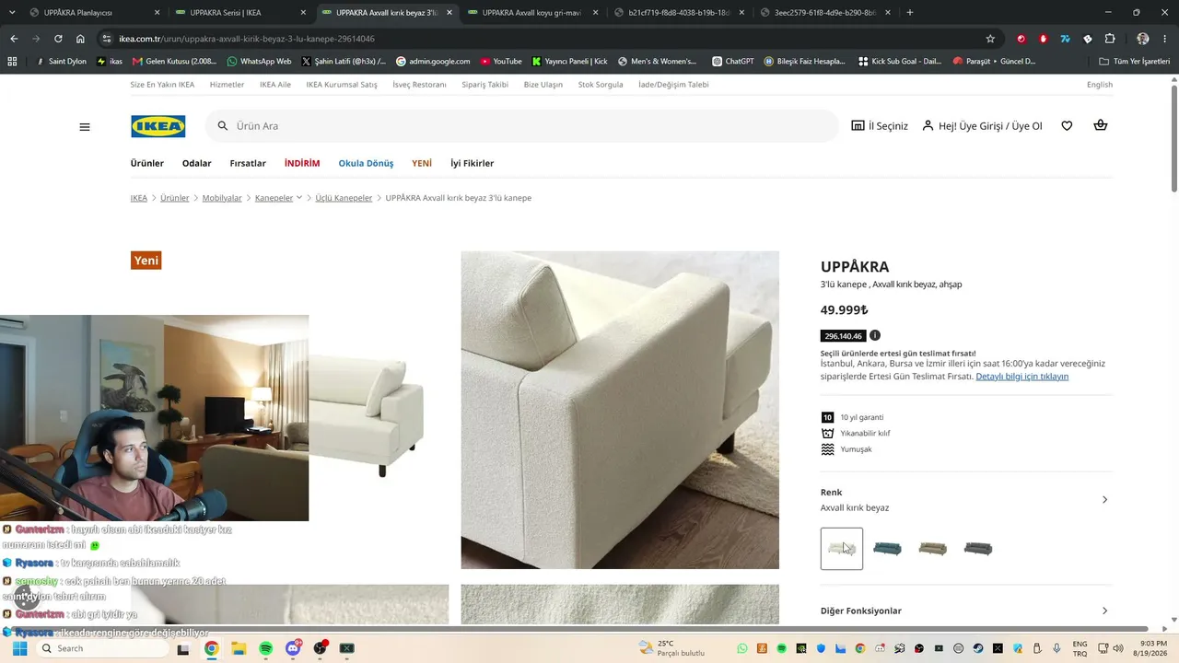This screenshot has height=663, width=1179.
Task: Select the beige sofa color swatch
Action: [932, 549]
